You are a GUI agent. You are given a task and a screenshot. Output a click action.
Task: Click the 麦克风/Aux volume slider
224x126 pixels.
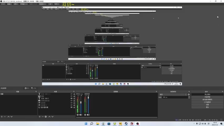81,105
